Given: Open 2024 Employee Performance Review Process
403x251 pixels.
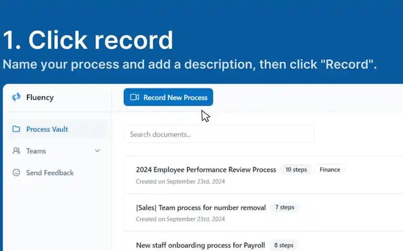Looking at the screenshot, I should click(x=206, y=169).
